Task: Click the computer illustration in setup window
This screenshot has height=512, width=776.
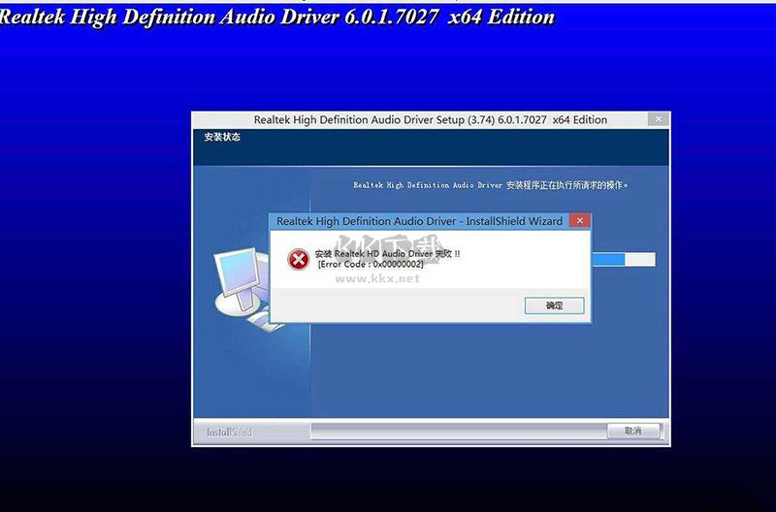Action: click(241, 289)
